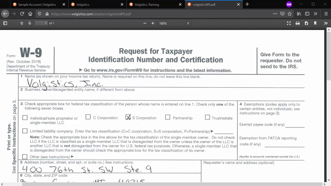The height and width of the screenshot is (186, 331).
Task: Check the C Corporation box
Action: [88, 117]
